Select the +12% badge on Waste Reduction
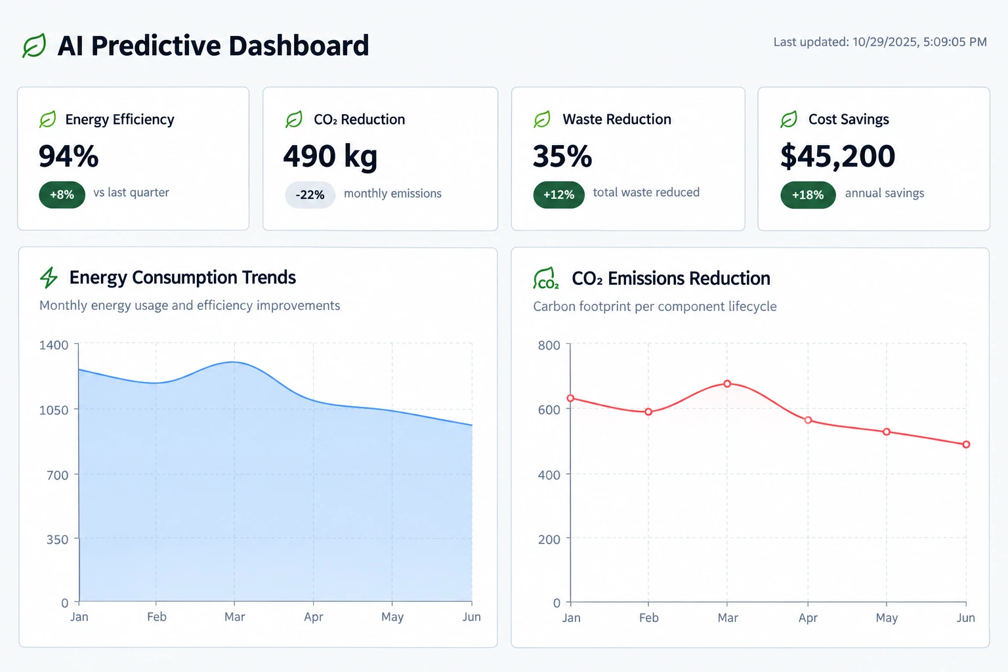The image size is (1008, 672). point(559,195)
